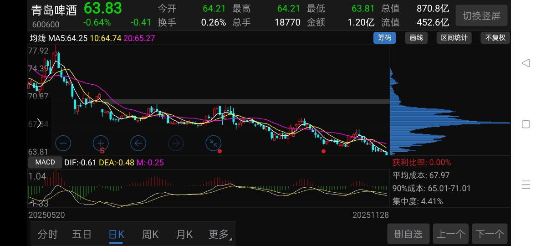Tap the 总手 18770 volume figure
541x246 pixels.
266,22
